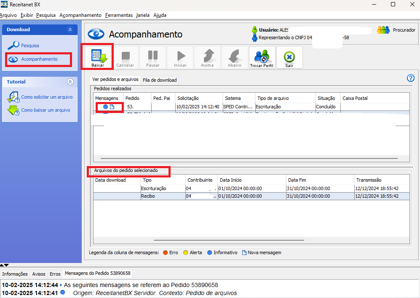Viewport: 420px width, 298px height.
Task: Select the Escrituração file row
Action: (251, 188)
